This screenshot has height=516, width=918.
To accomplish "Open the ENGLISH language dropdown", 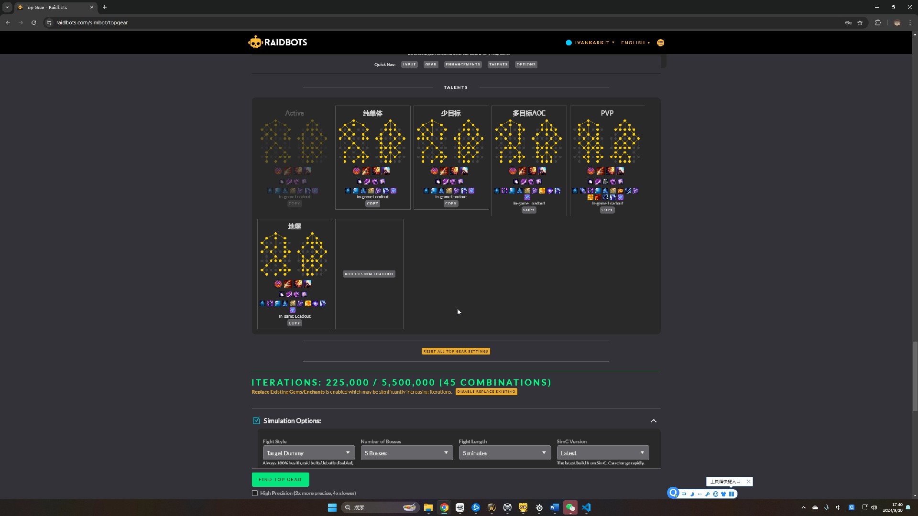I will pos(635,43).
